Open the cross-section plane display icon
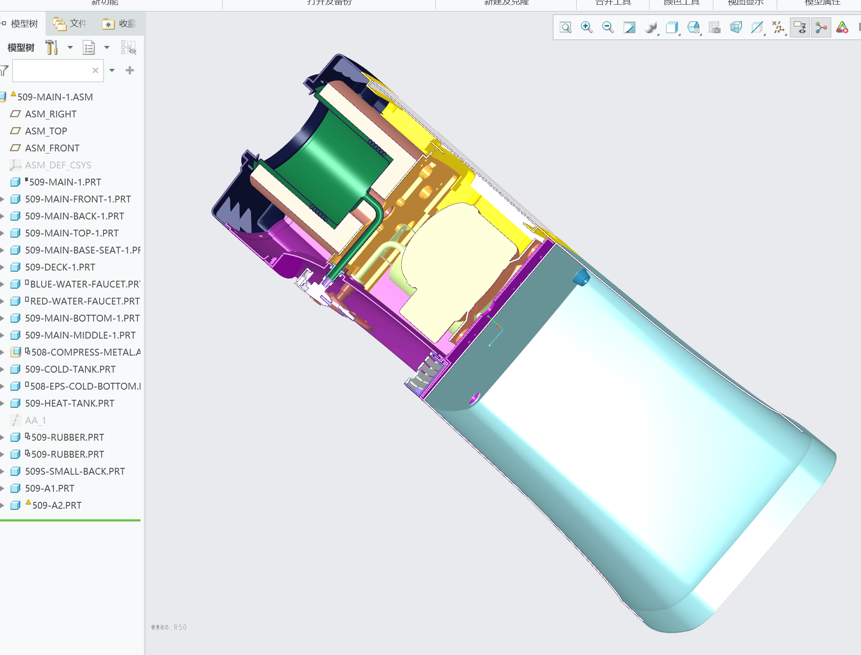Image resolution: width=861 pixels, height=655 pixels. pos(757,28)
